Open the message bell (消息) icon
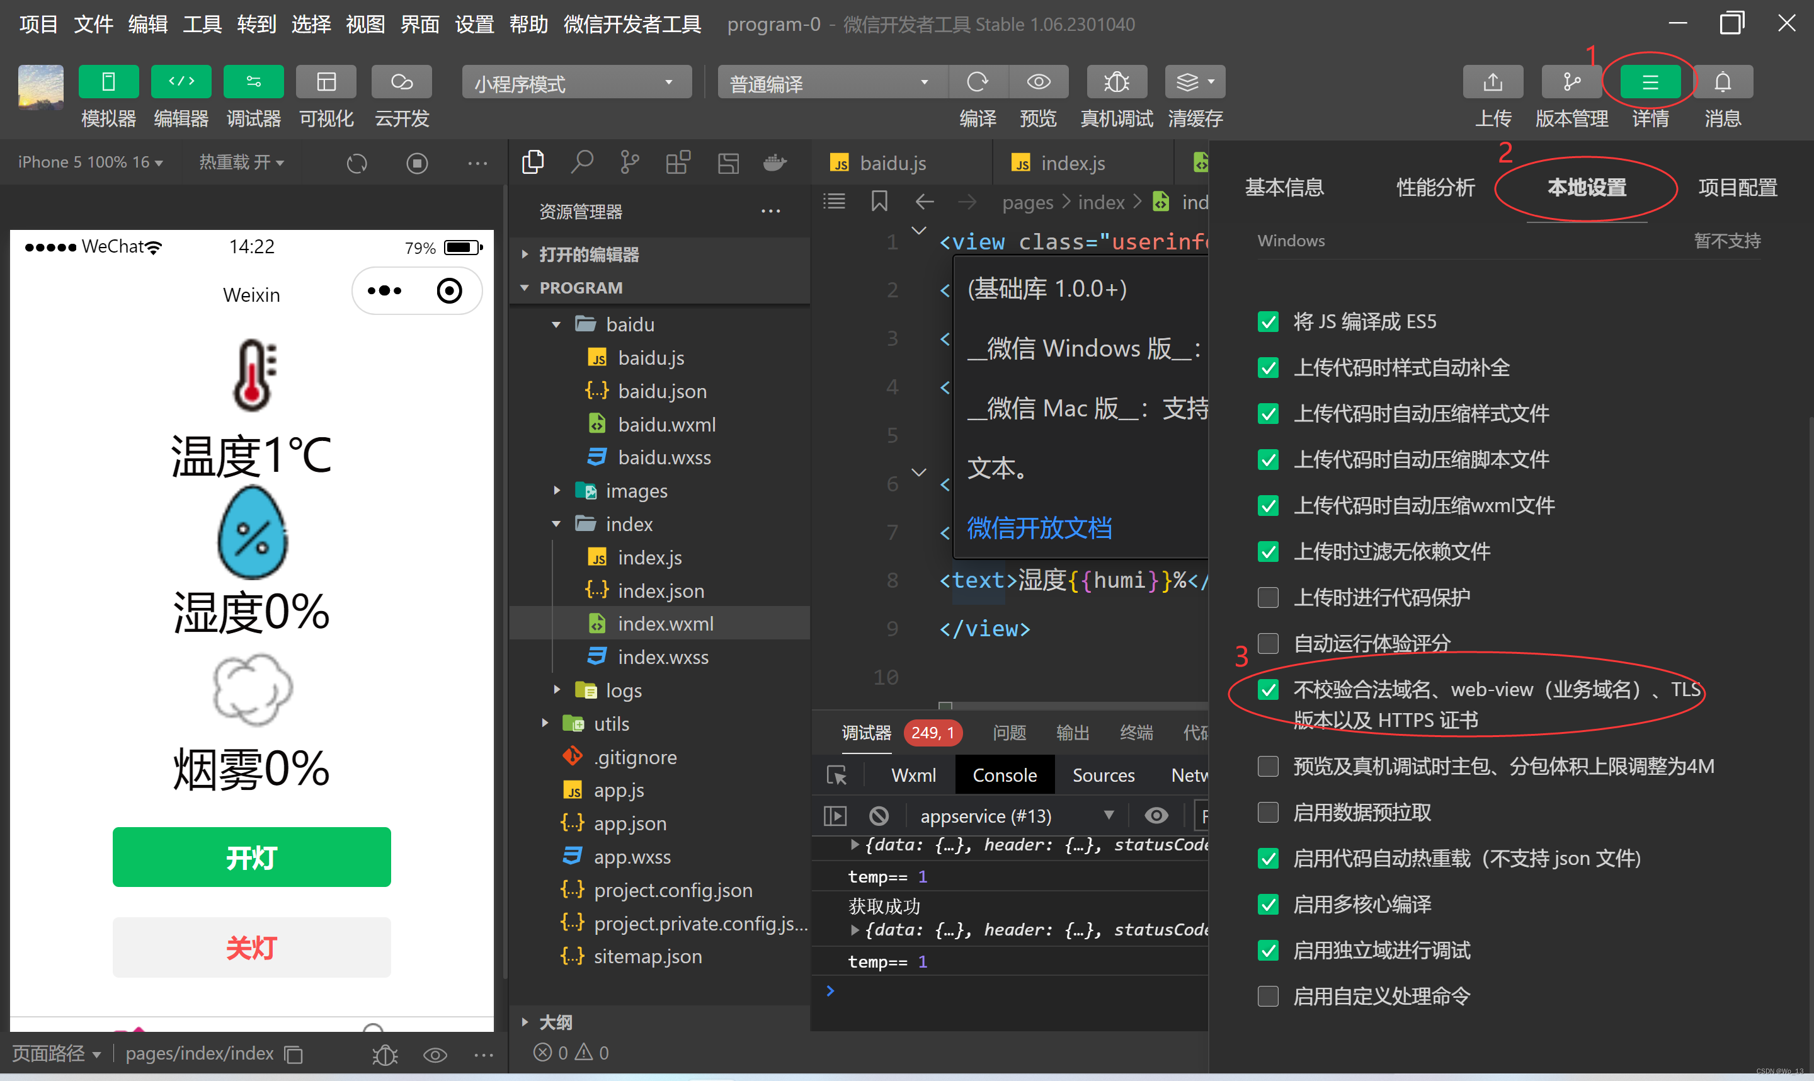Viewport: 1814px width, 1081px height. coord(1721,82)
